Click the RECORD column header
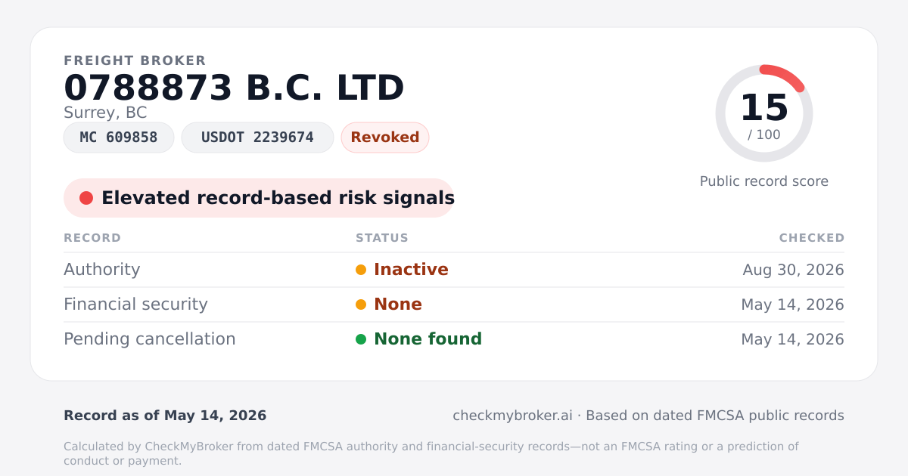Viewport: 908px width, 476px height. pos(92,238)
